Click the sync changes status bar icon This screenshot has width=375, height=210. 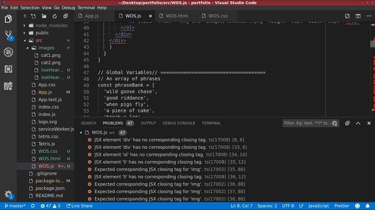click(x=33, y=206)
